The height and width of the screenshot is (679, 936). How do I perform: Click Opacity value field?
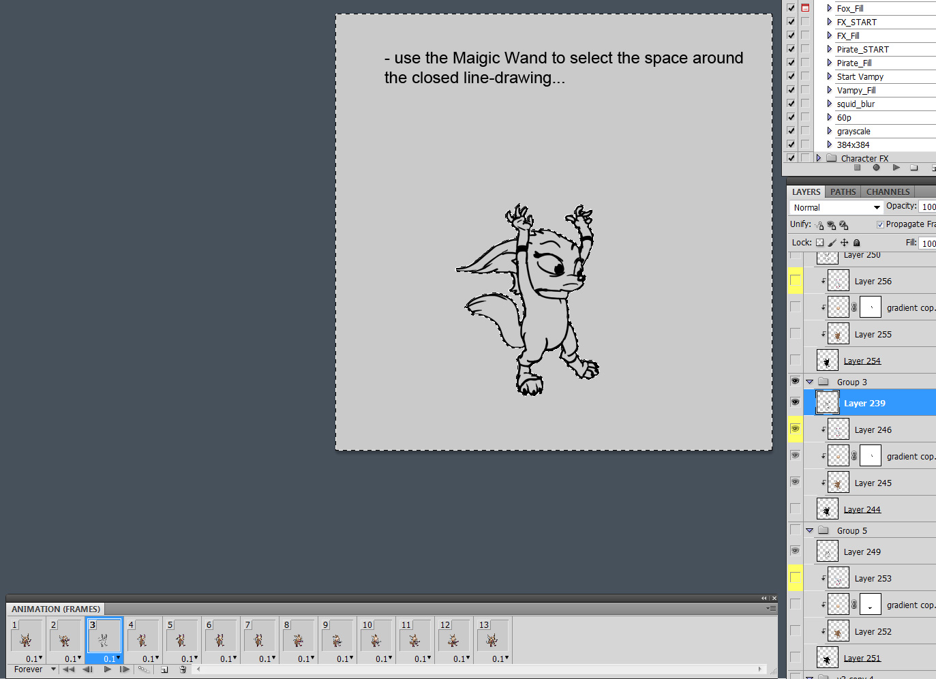[x=928, y=207]
